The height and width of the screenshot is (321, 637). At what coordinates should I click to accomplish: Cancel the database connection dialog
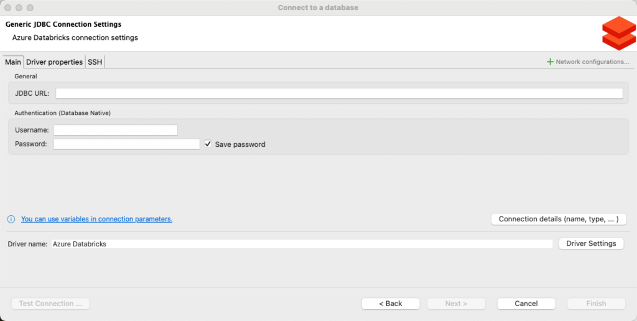tap(526, 304)
